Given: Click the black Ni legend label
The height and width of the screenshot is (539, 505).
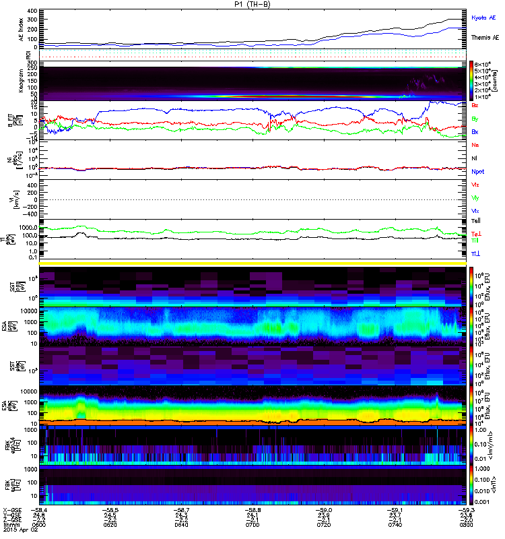Looking at the screenshot, I should point(474,158).
